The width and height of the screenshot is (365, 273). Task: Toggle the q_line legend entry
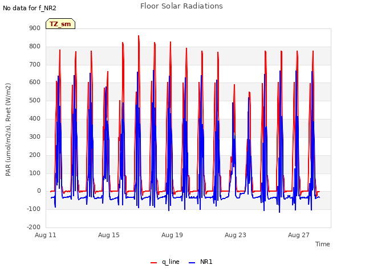click(x=165, y=262)
